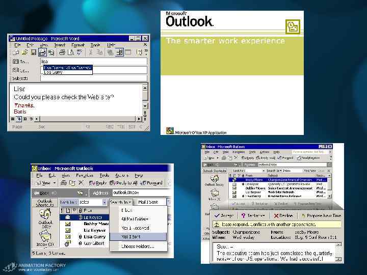The image size is (367, 275).
Task: Click the 'Please respond. Conflicts' info bar
Action: coord(277,225)
